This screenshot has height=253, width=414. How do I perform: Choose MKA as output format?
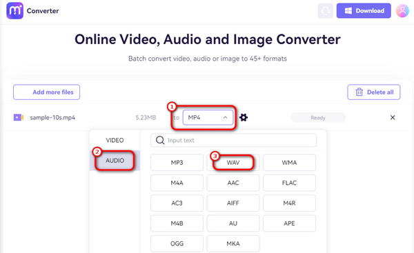click(x=233, y=244)
